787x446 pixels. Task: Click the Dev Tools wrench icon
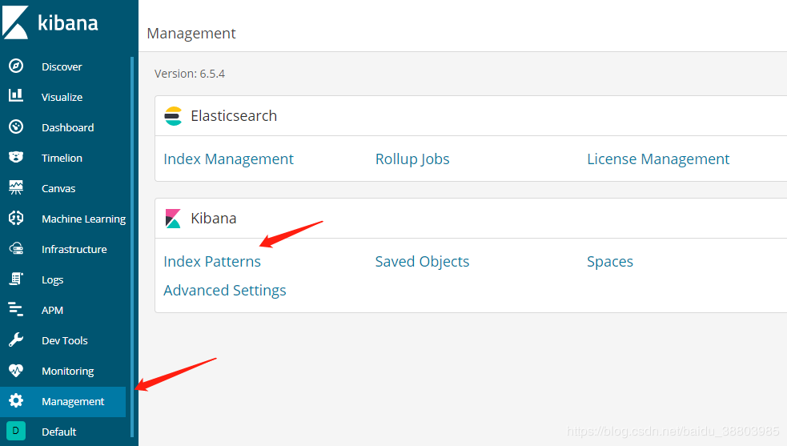[x=16, y=340]
